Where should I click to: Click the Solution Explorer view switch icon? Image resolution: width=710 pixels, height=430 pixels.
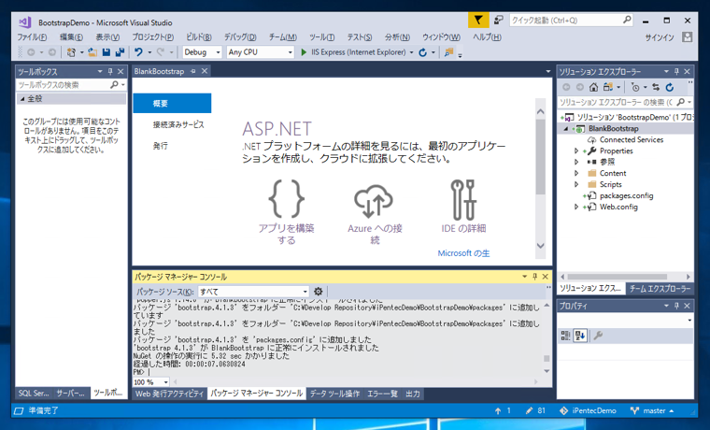pos(607,87)
